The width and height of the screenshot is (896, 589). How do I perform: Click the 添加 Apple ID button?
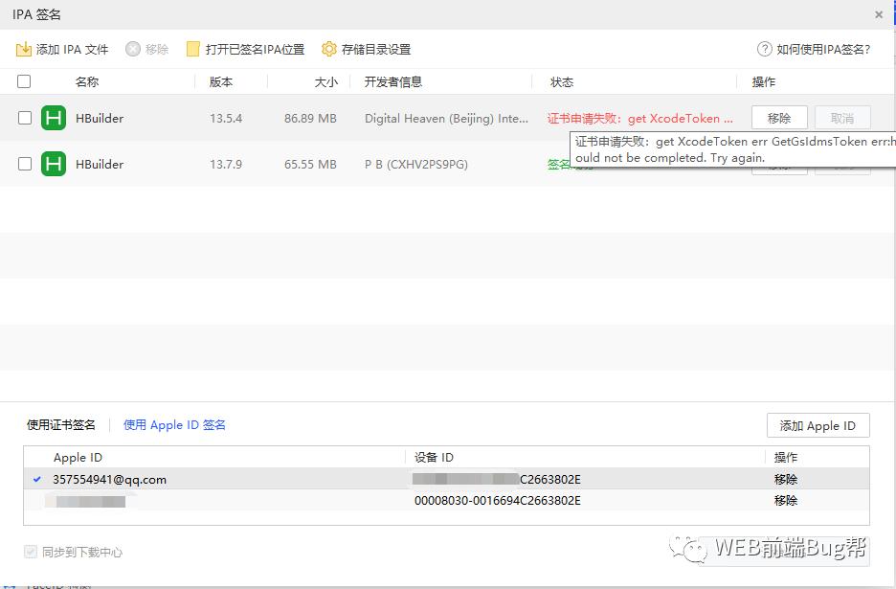pos(818,424)
